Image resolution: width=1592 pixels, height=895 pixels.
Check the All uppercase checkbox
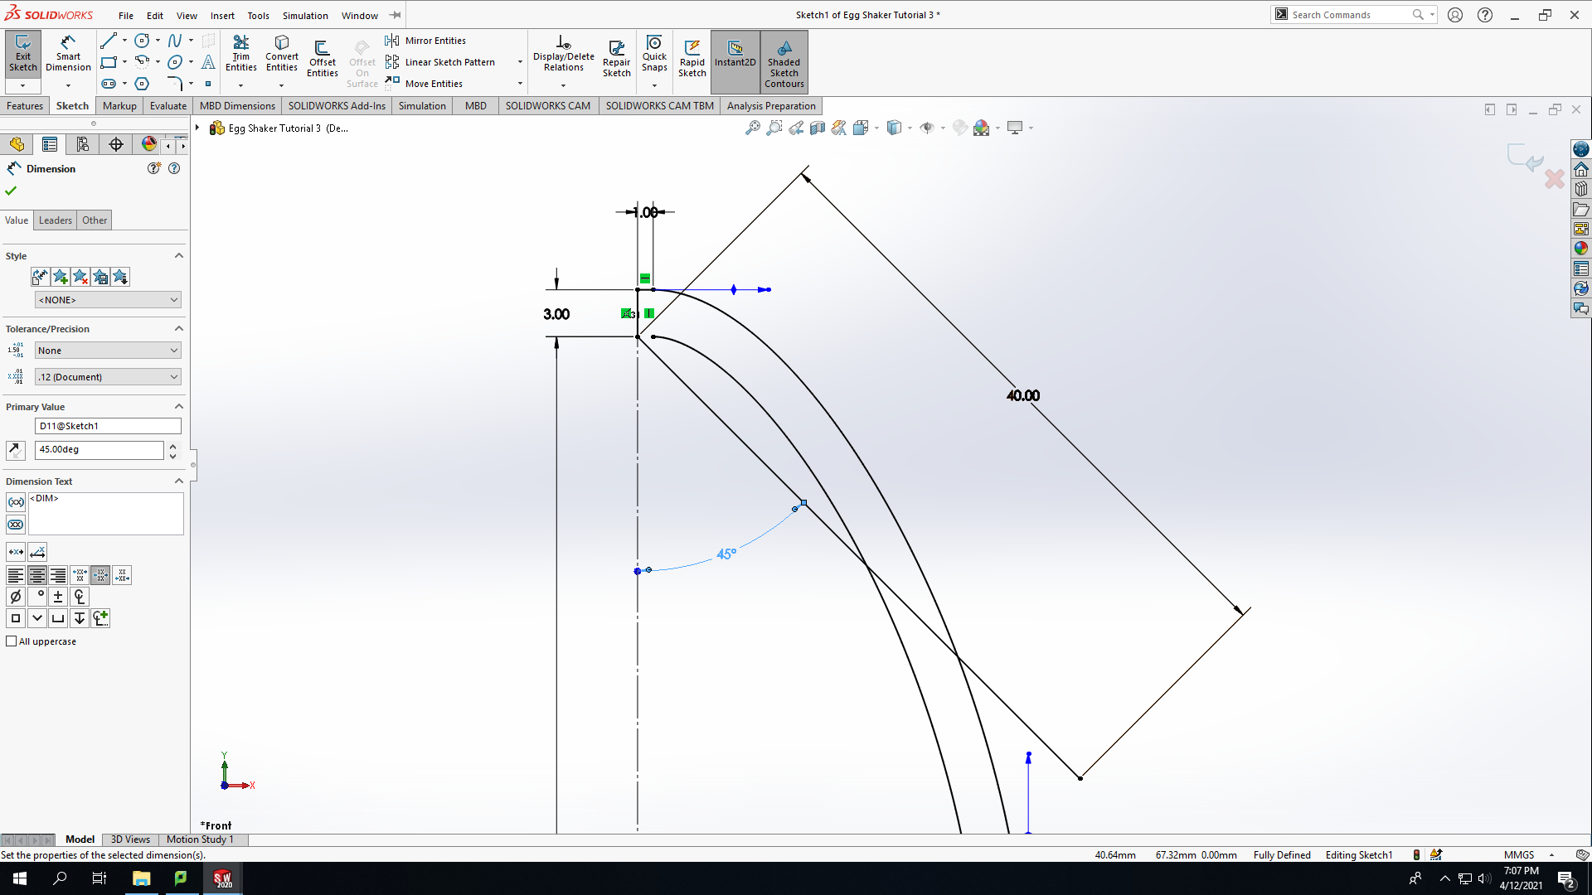(12, 641)
